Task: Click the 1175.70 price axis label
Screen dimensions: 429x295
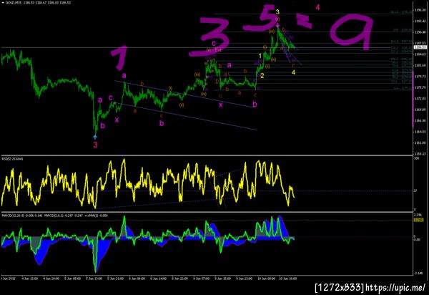Action: pos(420,87)
